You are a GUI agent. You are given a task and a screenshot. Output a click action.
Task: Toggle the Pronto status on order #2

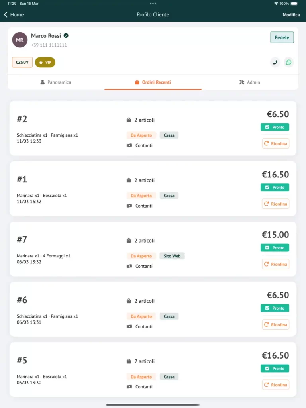(x=275, y=127)
